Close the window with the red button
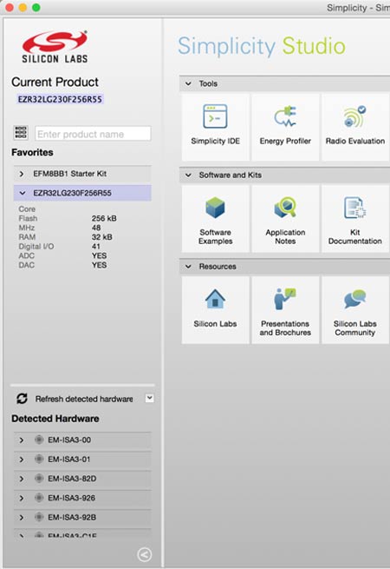 point(10,7)
